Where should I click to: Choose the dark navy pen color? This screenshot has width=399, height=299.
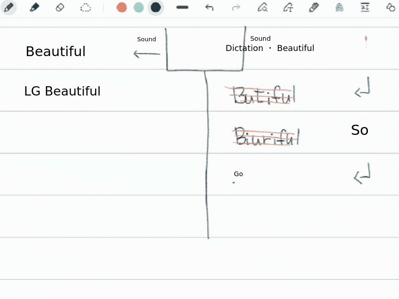tap(156, 7)
